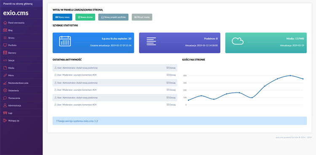Click the Logi icon in sidebar
The image size is (316, 155).
click(x=5, y=113)
